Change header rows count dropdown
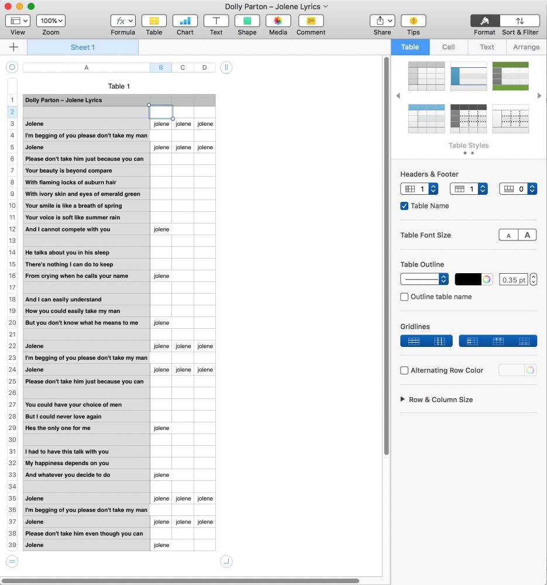Image resolution: width=547 pixels, height=585 pixels. 469,189
